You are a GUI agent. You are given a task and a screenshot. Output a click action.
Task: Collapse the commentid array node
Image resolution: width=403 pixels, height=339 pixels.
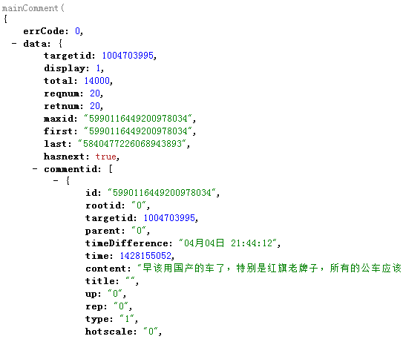coord(35,169)
